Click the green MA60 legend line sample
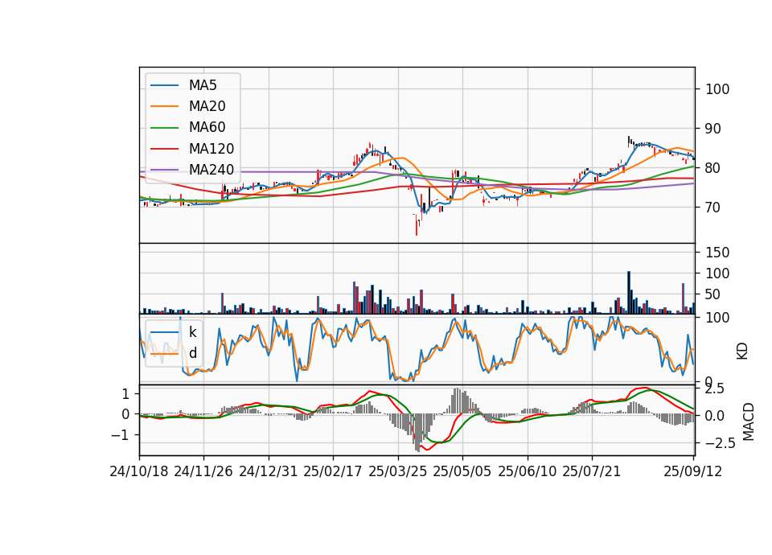This screenshot has height=555, width=772. (164, 128)
